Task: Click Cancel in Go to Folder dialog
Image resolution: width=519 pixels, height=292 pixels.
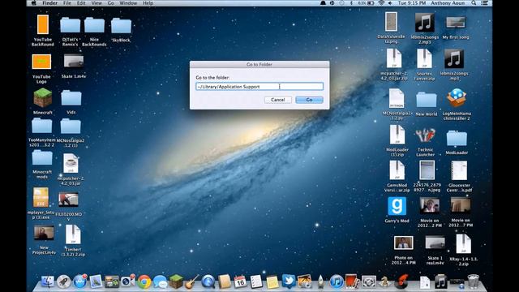Action: tap(277, 100)
